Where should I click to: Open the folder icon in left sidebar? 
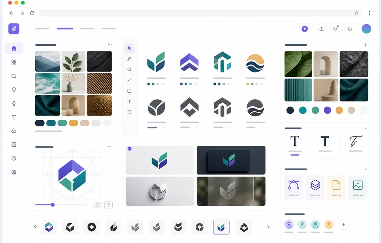(x=14, y=76)
